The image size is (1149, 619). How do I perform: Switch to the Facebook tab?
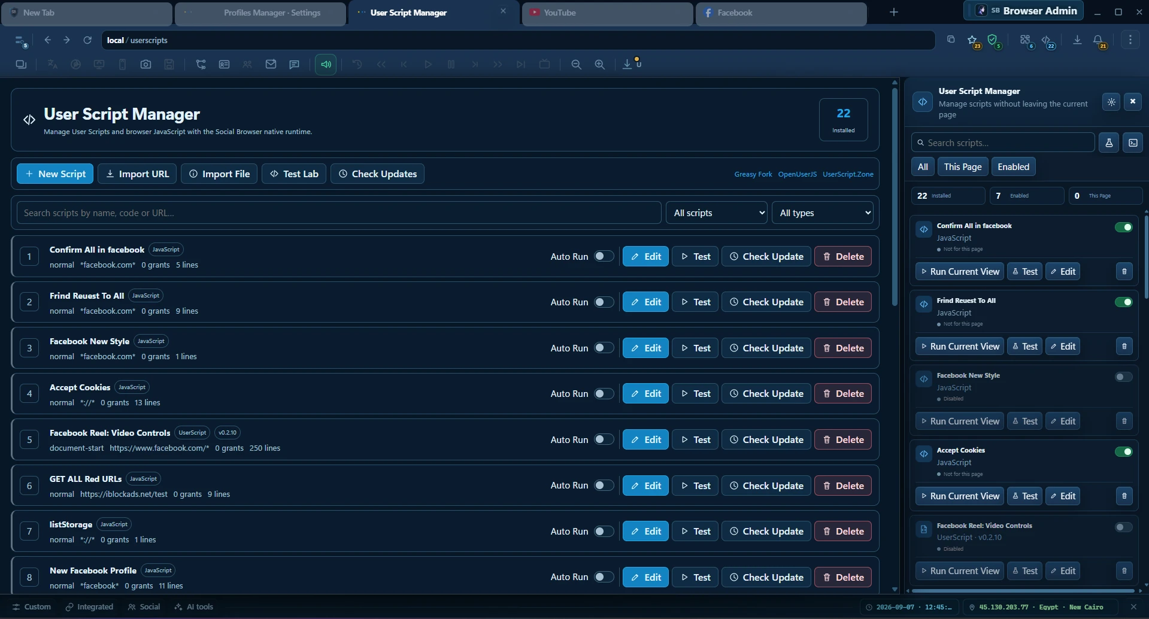(781, 13)
